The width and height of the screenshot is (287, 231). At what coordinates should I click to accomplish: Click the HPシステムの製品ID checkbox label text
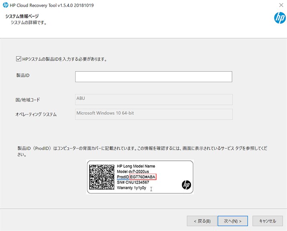point(65,59)
